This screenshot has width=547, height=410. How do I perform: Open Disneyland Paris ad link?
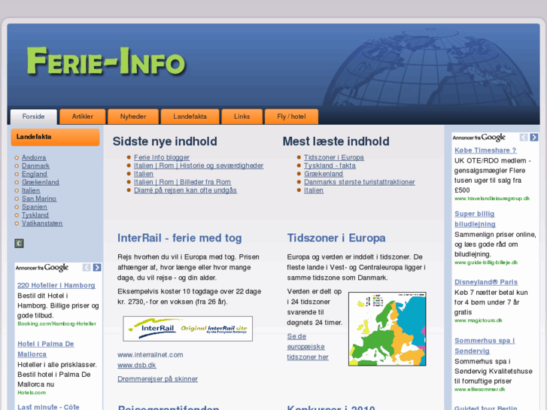[x=486, y=282]
